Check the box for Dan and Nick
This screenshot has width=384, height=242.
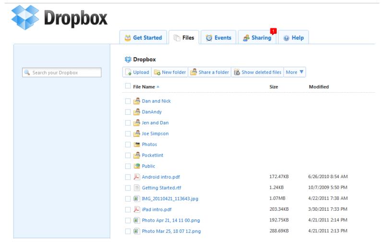point(128,101)
